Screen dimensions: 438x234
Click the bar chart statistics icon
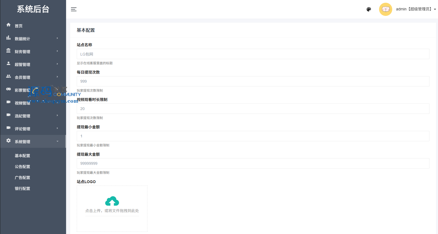click(x=8, y=38)
